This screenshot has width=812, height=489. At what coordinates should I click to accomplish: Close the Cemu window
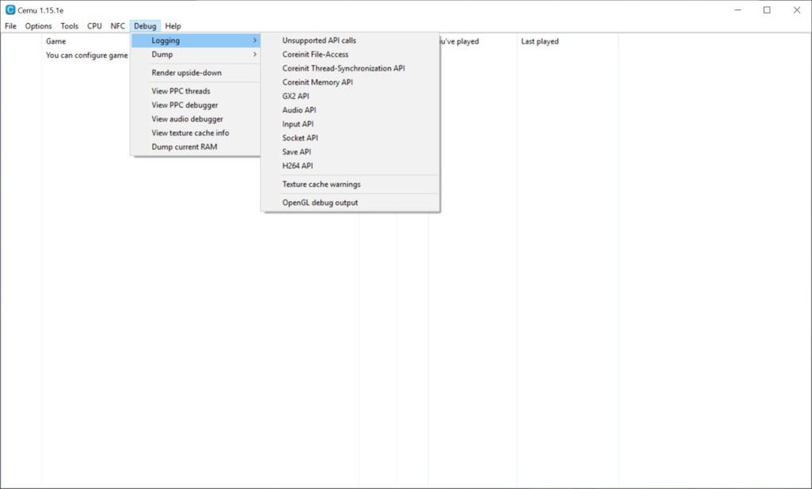pos(796,10)
